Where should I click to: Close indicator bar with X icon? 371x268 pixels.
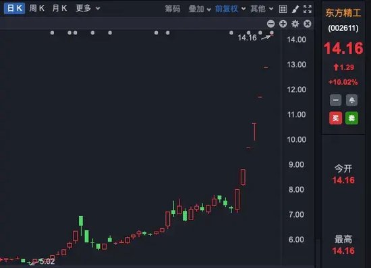(308, 24)
